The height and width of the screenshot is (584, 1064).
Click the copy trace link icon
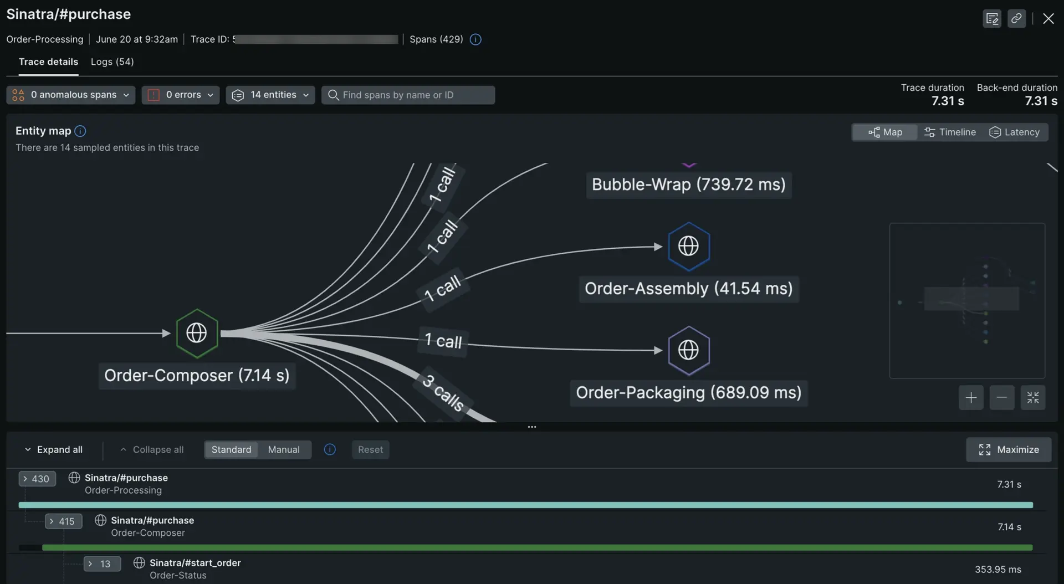coord(1016,18)
